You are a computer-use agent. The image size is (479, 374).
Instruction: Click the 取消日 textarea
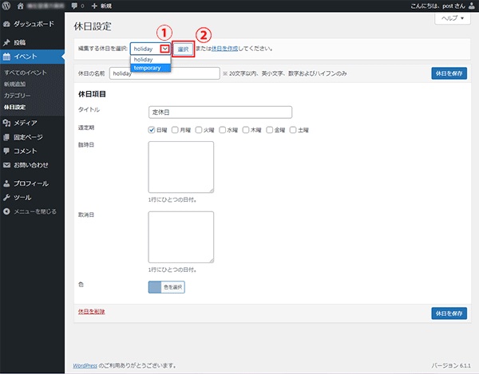click(181, 237)
